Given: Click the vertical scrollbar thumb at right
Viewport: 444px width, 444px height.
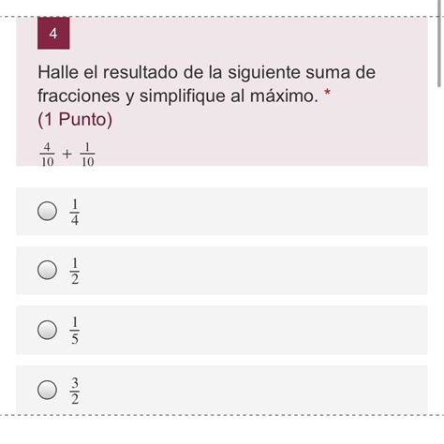Looking at the screenshot, I should [x=440, y=44].
